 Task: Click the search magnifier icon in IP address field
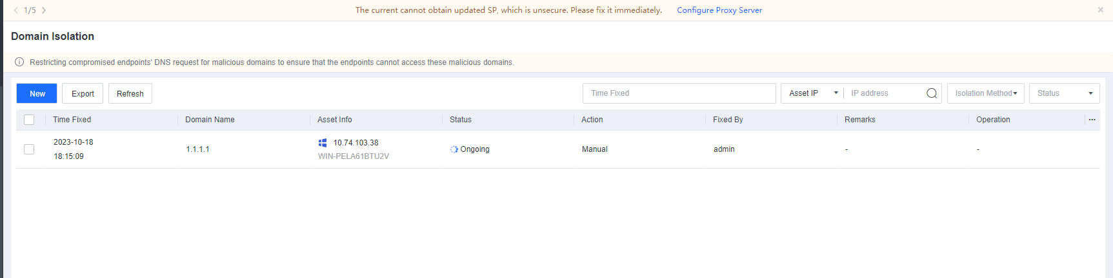pos(931,93)
